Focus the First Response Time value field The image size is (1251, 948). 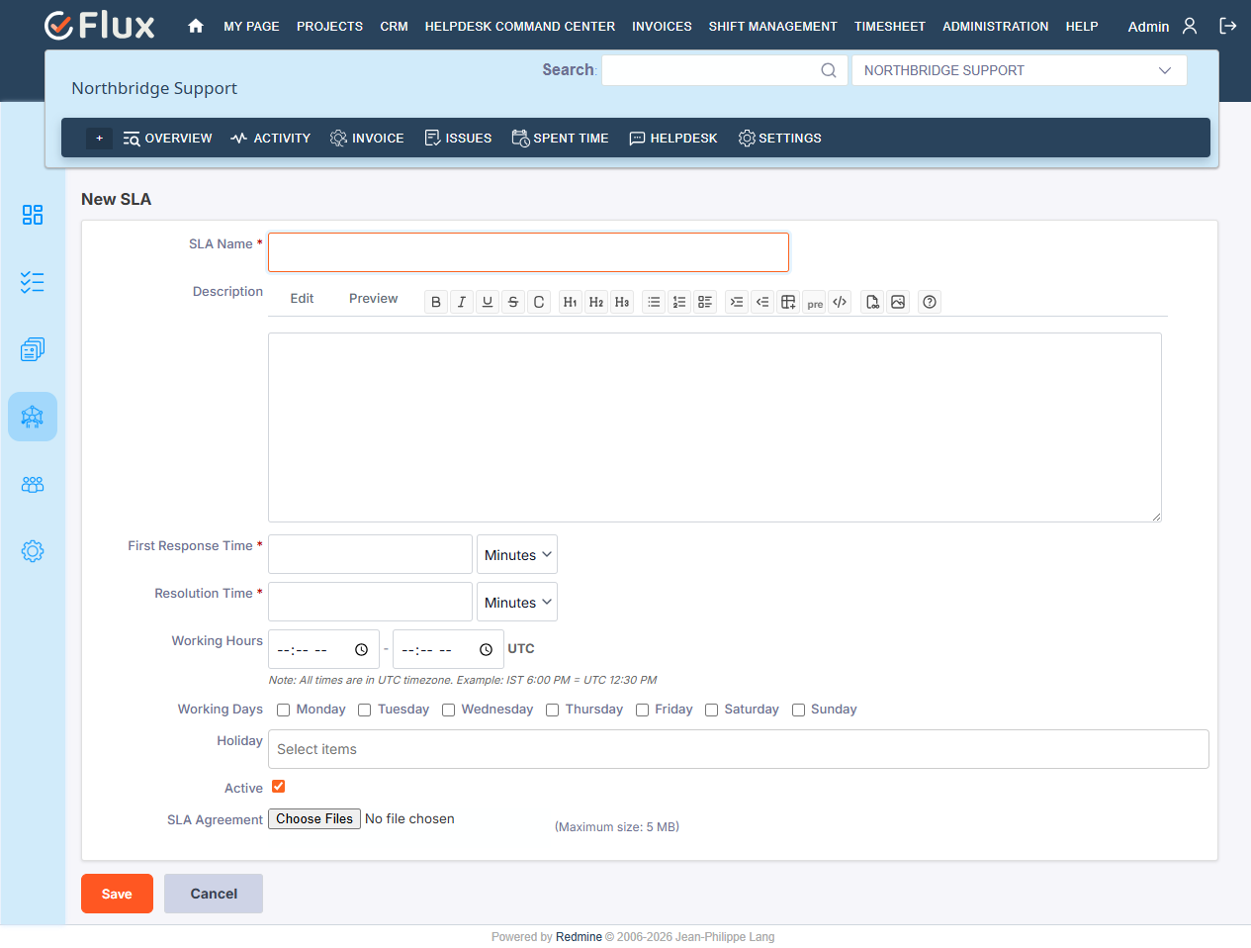point(370,554)
